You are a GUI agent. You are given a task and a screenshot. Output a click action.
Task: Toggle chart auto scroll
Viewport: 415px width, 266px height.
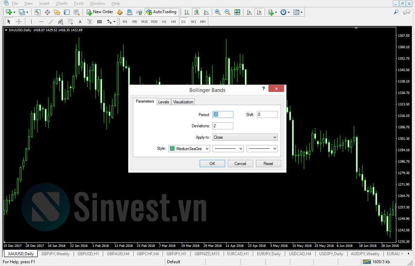pyautogui.click(x=249, y=12)
